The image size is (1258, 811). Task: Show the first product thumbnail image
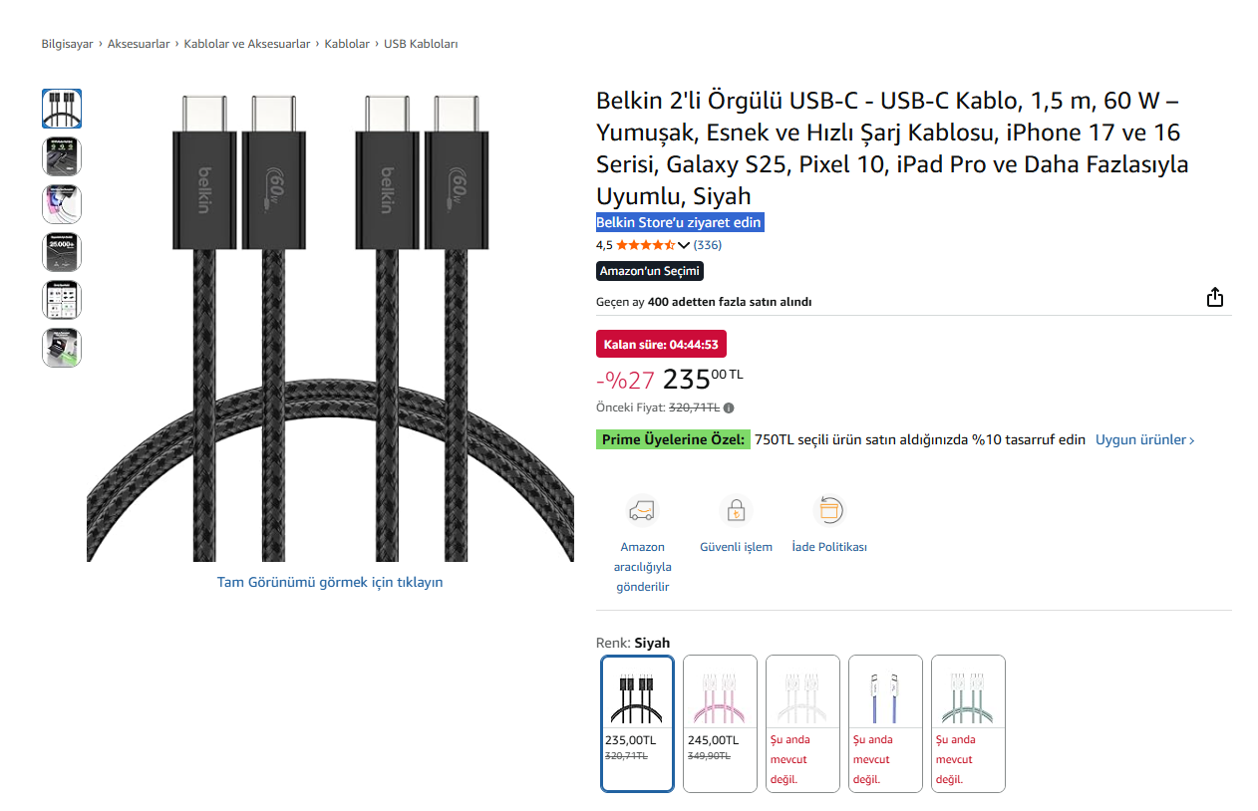click(62, 109)
